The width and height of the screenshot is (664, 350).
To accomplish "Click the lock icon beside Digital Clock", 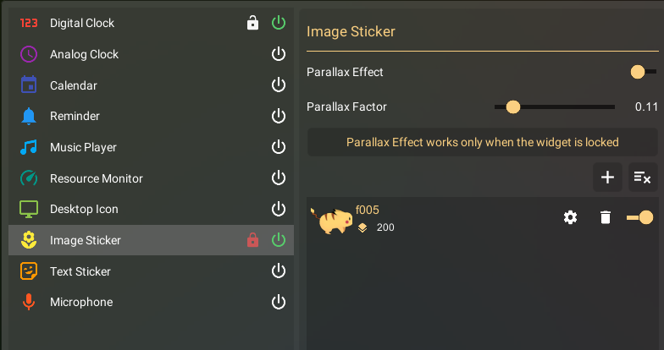I will click(x=252, y=23).
